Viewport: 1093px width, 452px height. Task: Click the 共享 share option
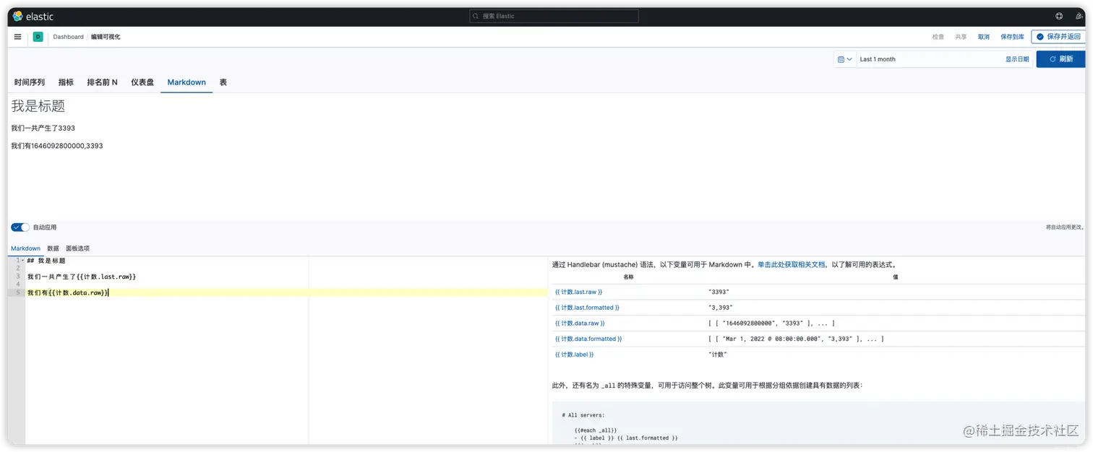coord(961,37)
